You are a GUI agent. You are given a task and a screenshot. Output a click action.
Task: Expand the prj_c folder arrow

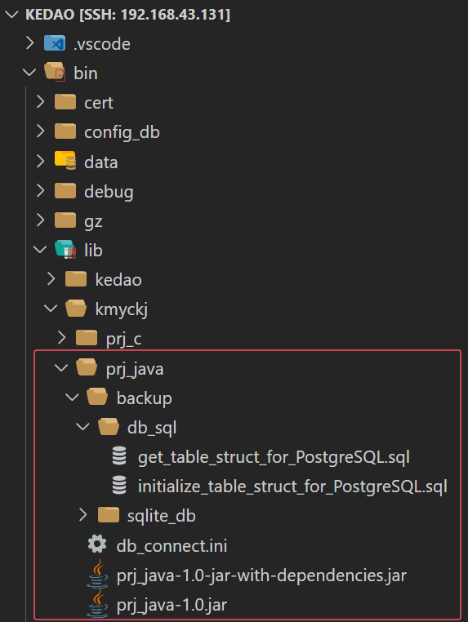pos(61,338)
